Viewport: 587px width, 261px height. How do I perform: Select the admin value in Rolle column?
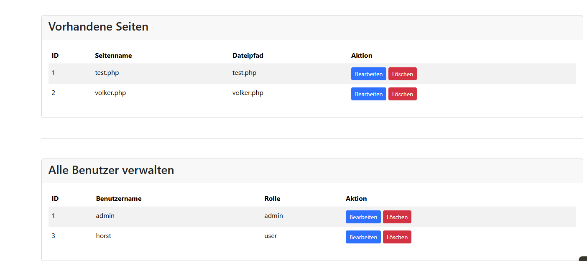[x=273, y=216]
